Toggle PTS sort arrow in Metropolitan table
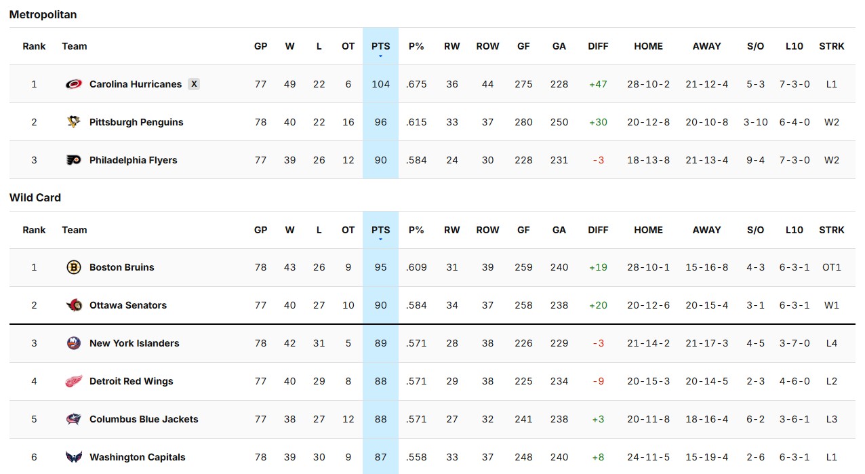 [380, 56]
